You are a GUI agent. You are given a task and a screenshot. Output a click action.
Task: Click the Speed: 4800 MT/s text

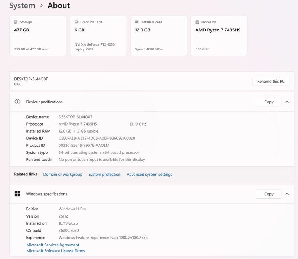click(x=149, y=49)
